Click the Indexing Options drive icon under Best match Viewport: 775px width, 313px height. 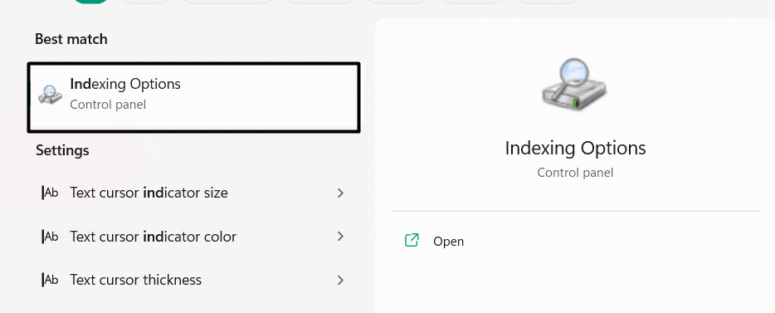(x=51, y=94)
